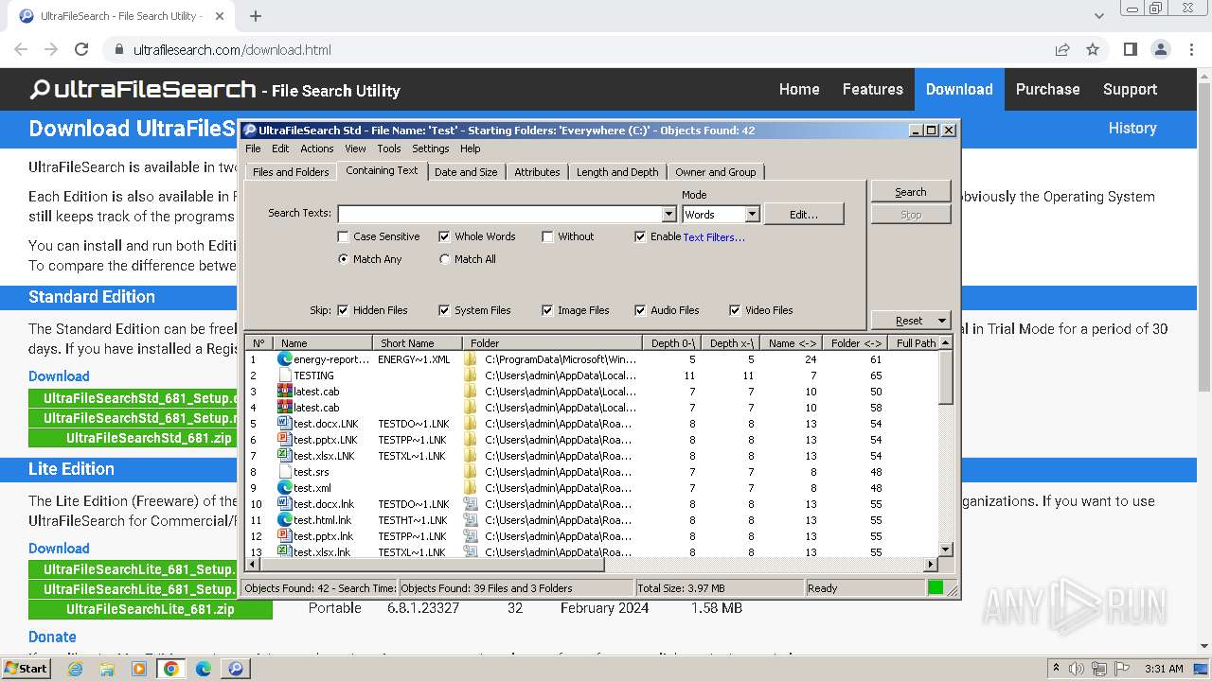Switch to the Length and Depth tab
Image resolution: width=1212 pixels, height=681 pixels.
pyautogui.click(x=617, y=172)
